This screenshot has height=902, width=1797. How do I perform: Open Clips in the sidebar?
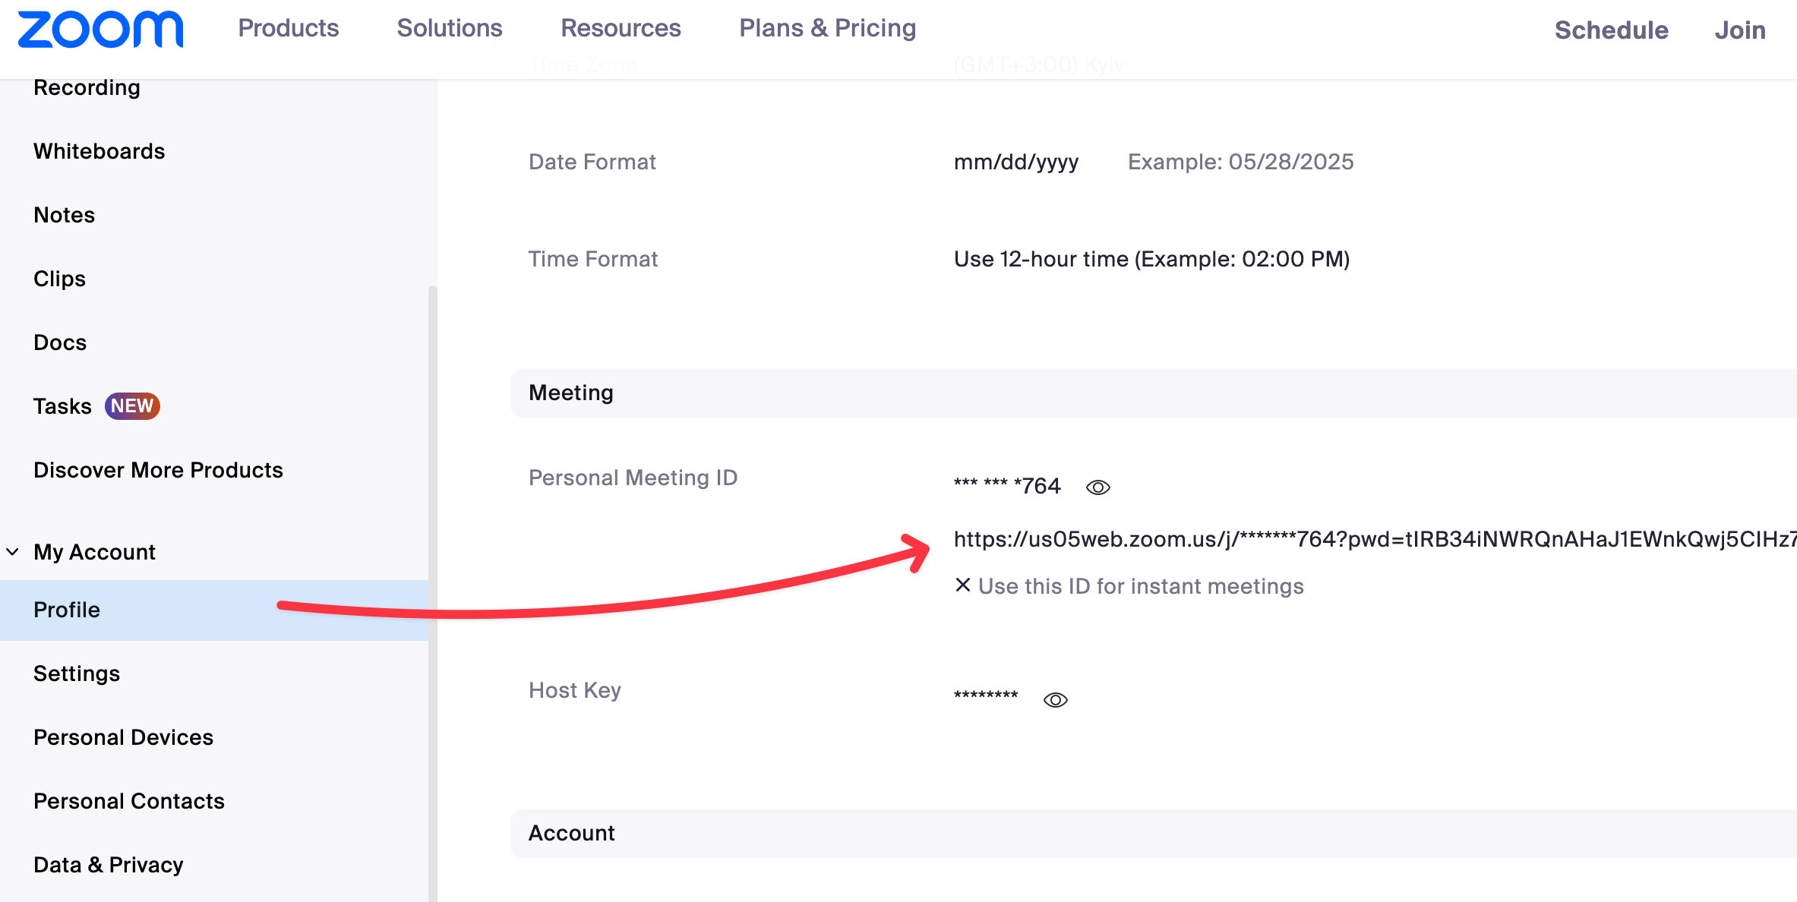coord(59,279)
